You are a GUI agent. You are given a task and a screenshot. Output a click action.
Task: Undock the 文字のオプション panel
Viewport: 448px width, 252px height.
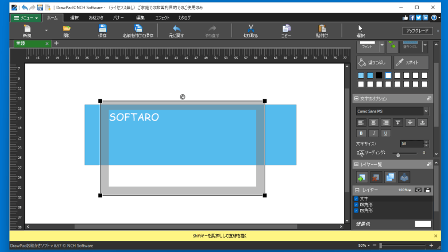pyautogui.click(x=429, y=99)
